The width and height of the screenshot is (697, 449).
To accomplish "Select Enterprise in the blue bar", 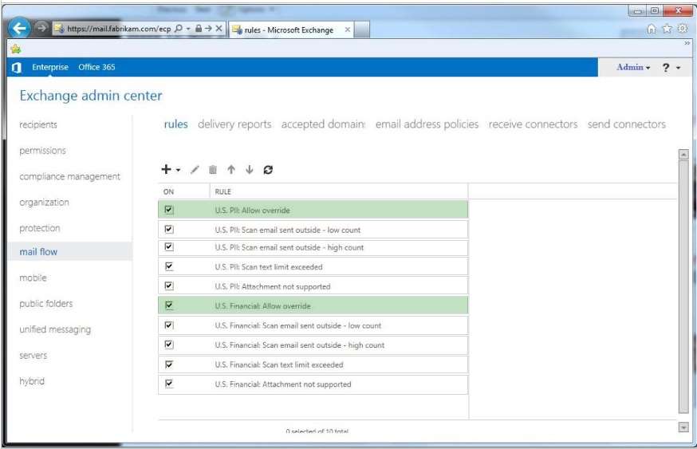I will tap(50, 67).
